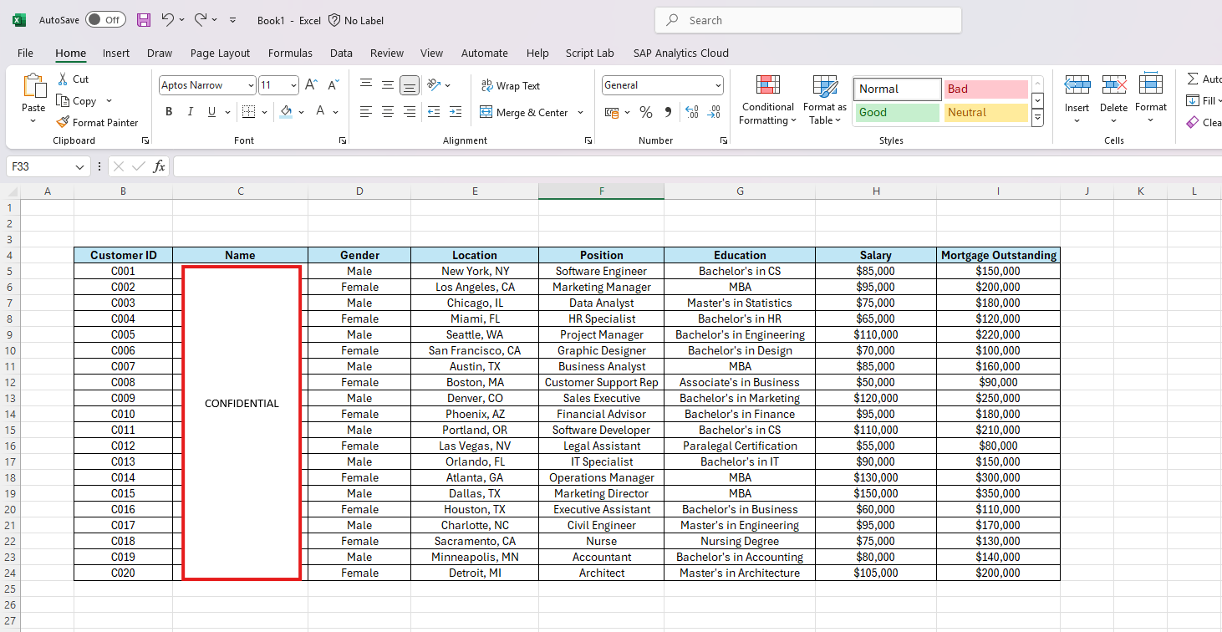This screenshot has height=632, width=1222.
Task: Open the Customize Quick Access Toolbar dropdown
Action: tap(232, 20)
